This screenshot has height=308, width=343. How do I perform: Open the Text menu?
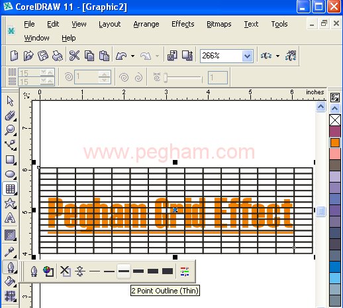[251, 24]
